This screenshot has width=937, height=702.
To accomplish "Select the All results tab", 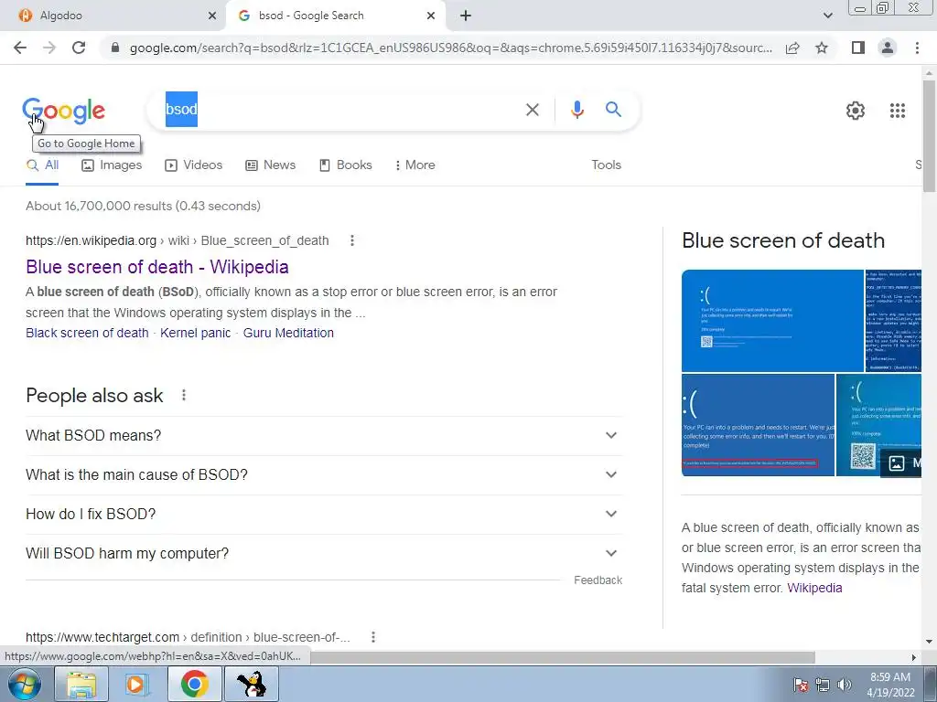I will coord(42,165).
